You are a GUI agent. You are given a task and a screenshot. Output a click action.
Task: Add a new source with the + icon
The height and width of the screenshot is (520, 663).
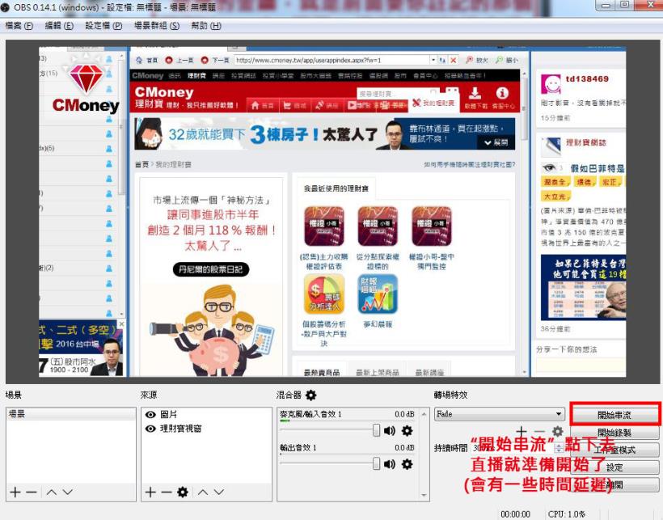tap(150, 492)
